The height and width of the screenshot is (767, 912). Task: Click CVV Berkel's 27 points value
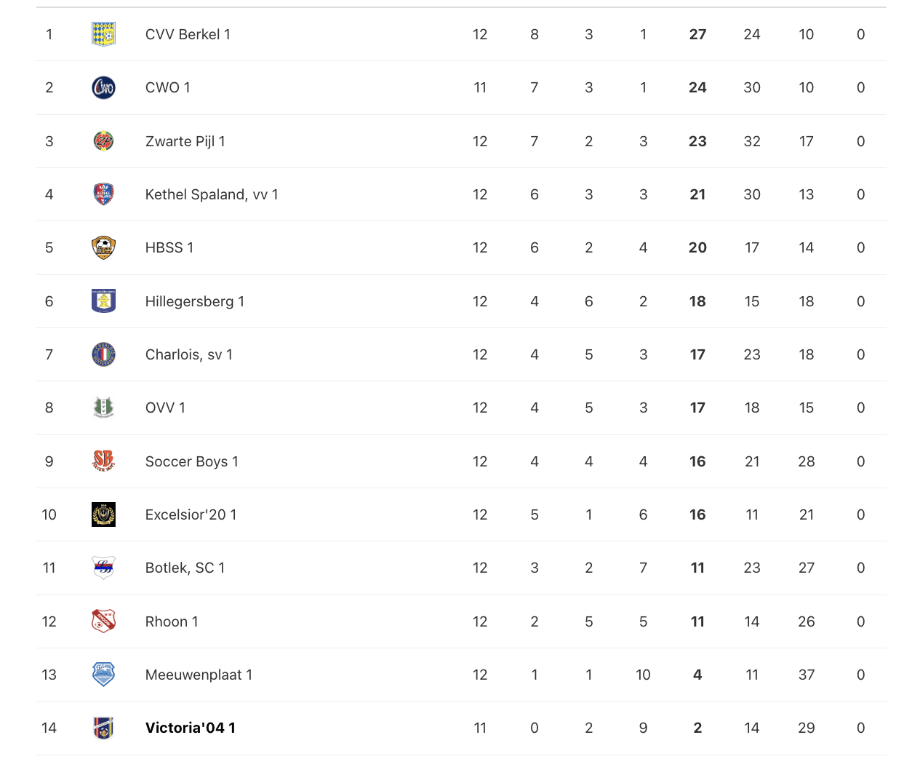coord(697,34)
